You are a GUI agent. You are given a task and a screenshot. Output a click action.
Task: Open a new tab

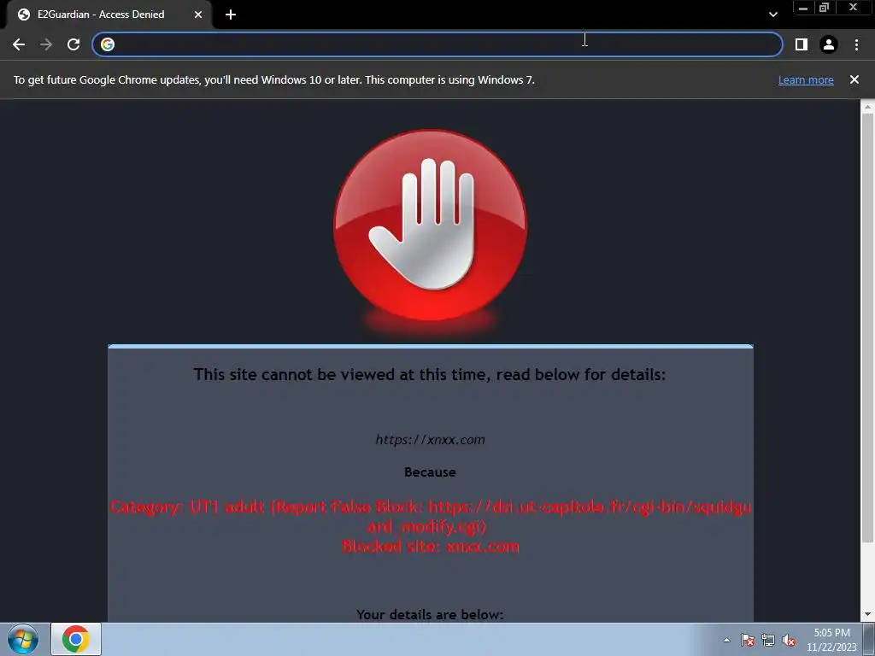[231, 15]
